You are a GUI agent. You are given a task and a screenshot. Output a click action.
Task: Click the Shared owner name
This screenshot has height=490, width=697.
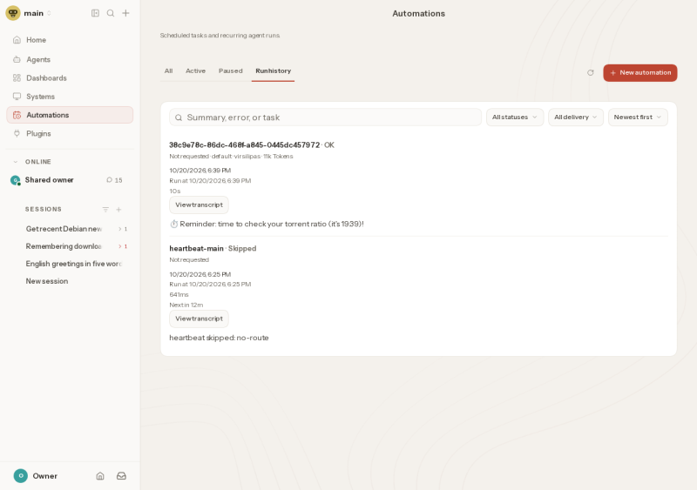pyautogui.click(x=50, y=180)
